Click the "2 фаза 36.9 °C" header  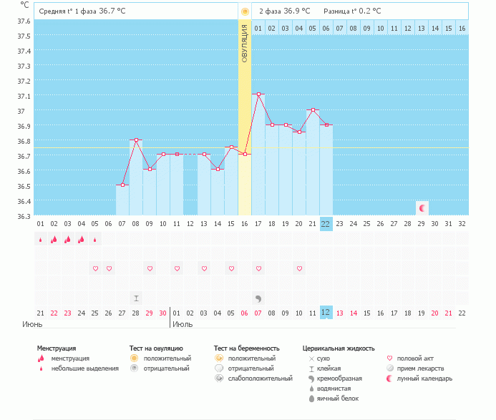(284, 11)
